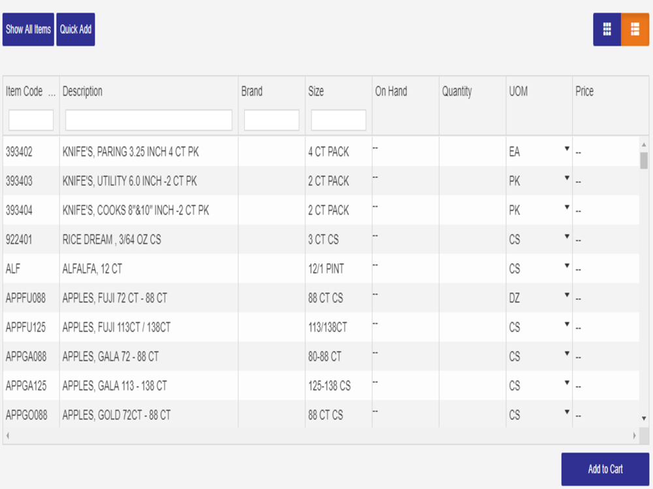Click the Brand filter input

(x=272, y=120)
